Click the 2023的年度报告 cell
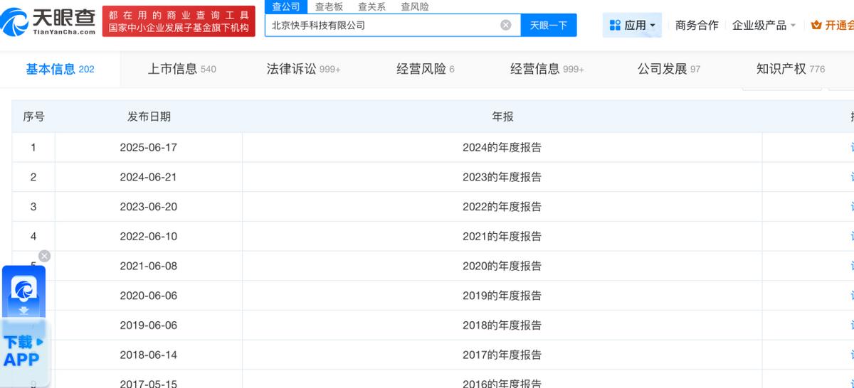 pos(502,177)
